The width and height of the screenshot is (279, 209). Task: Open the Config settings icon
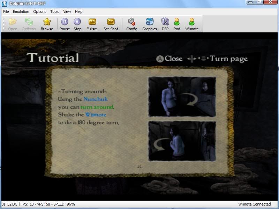tap(132, 24)
